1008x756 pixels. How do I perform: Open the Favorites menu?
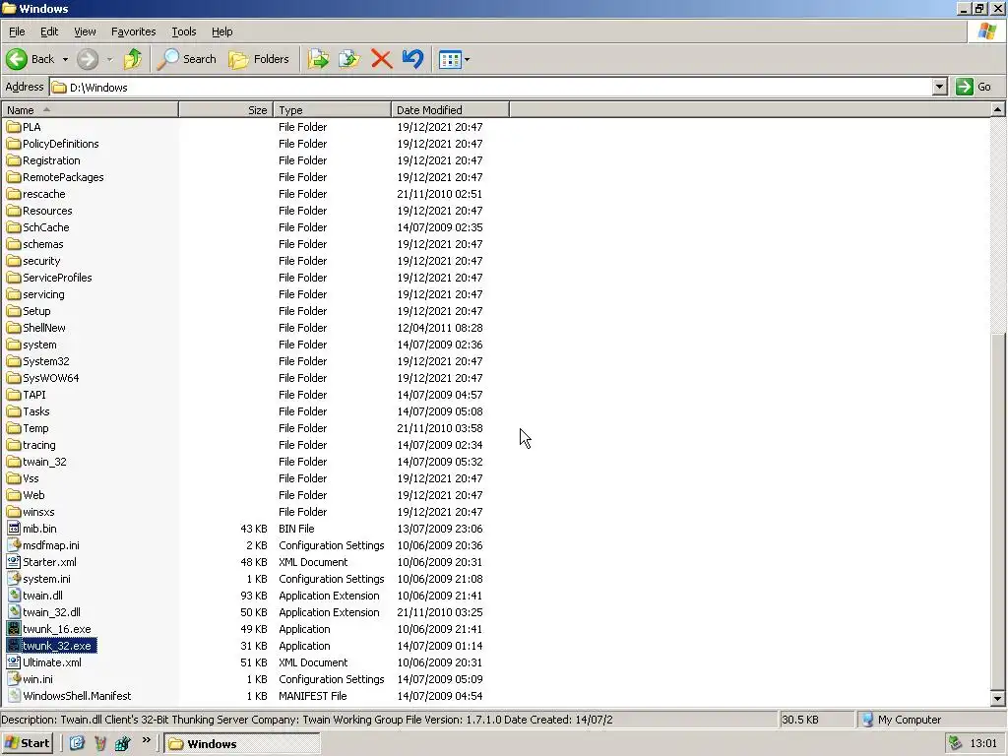pos(133,31)
